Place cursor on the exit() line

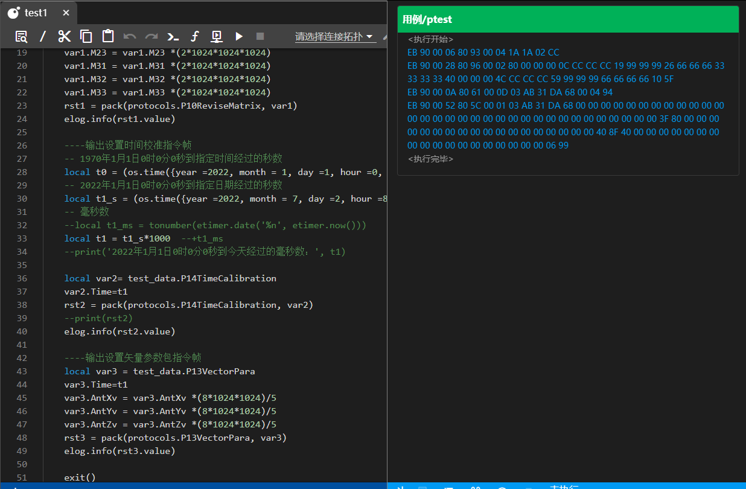point(80,478)
